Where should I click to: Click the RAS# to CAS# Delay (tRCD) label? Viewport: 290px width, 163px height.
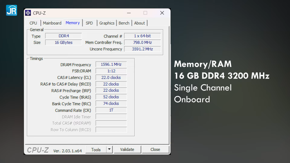click(x=66, y=84)
